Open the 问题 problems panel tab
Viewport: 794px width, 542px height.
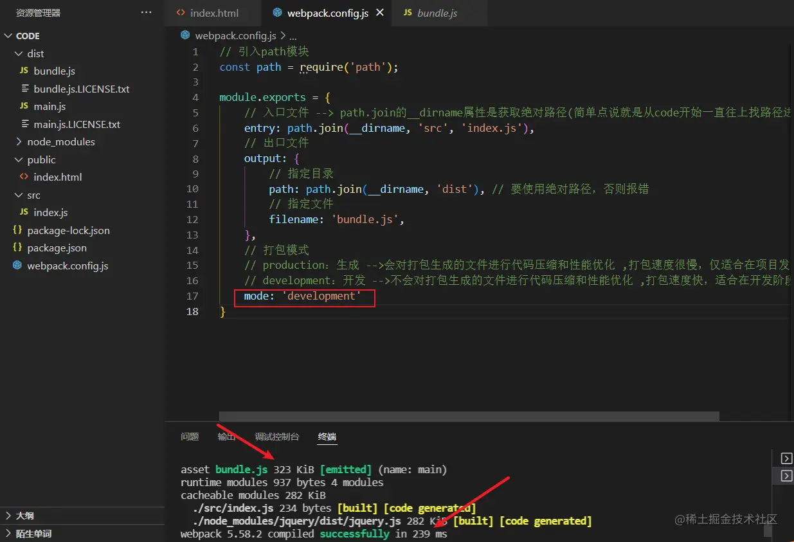click(190, 437)
